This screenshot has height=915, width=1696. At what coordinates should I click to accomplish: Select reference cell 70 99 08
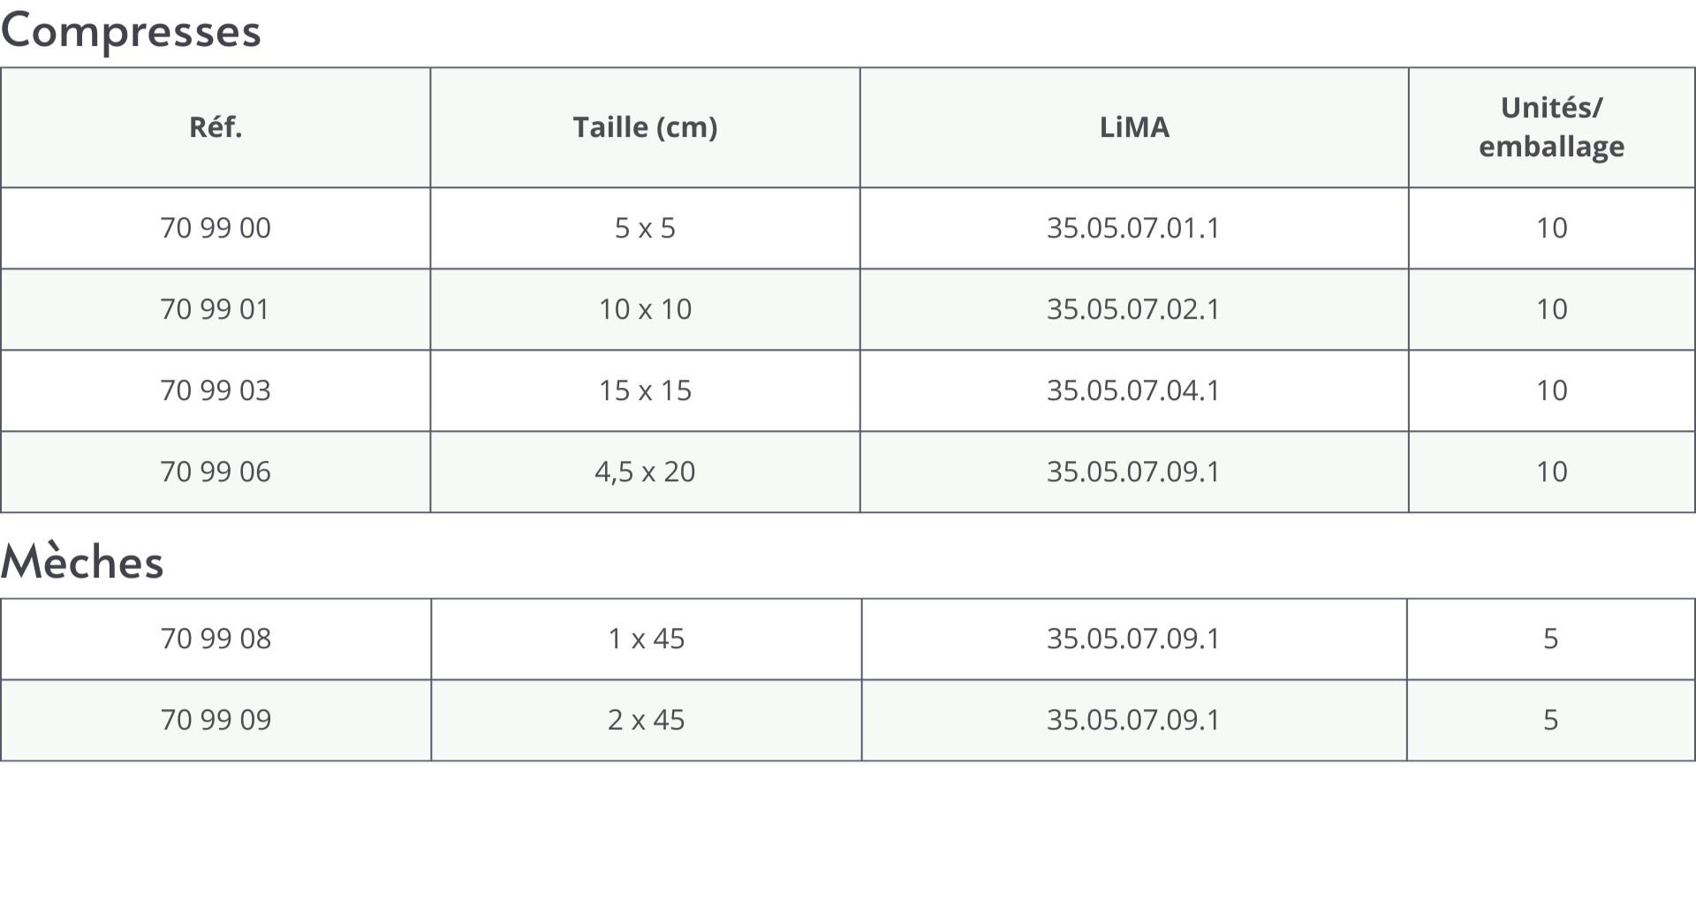pos(216,639)
